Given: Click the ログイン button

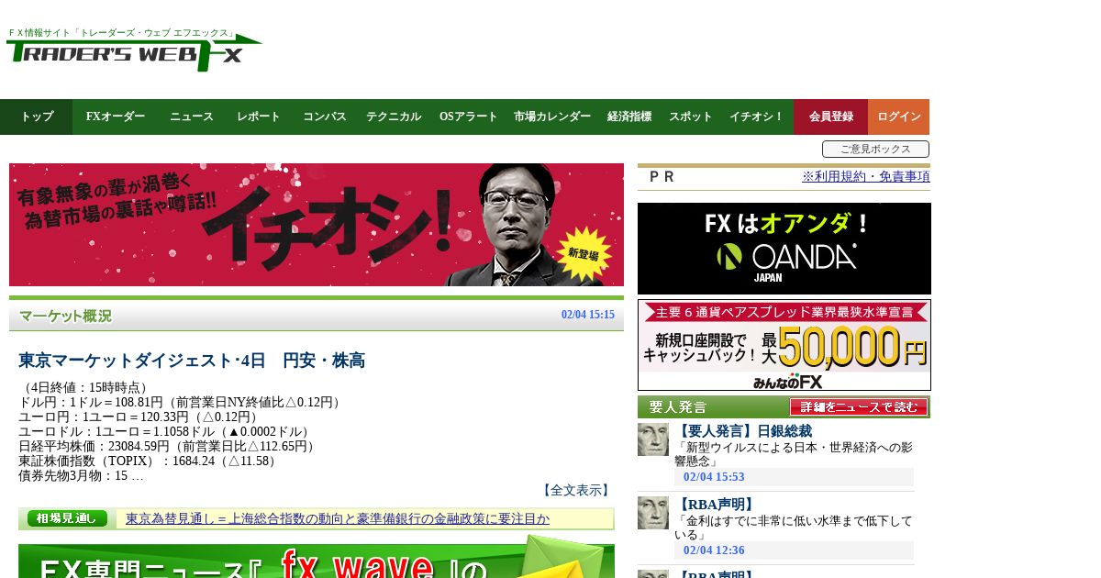Looking at the screenshot, I should pyautogui.click(x=899, y=117).
